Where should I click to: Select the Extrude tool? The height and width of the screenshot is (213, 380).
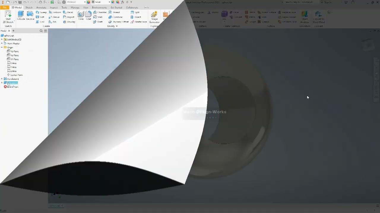click(x=21, y=16)
